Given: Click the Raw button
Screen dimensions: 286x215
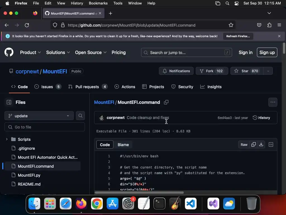Looking at the screenshot, I should (244, 145).
